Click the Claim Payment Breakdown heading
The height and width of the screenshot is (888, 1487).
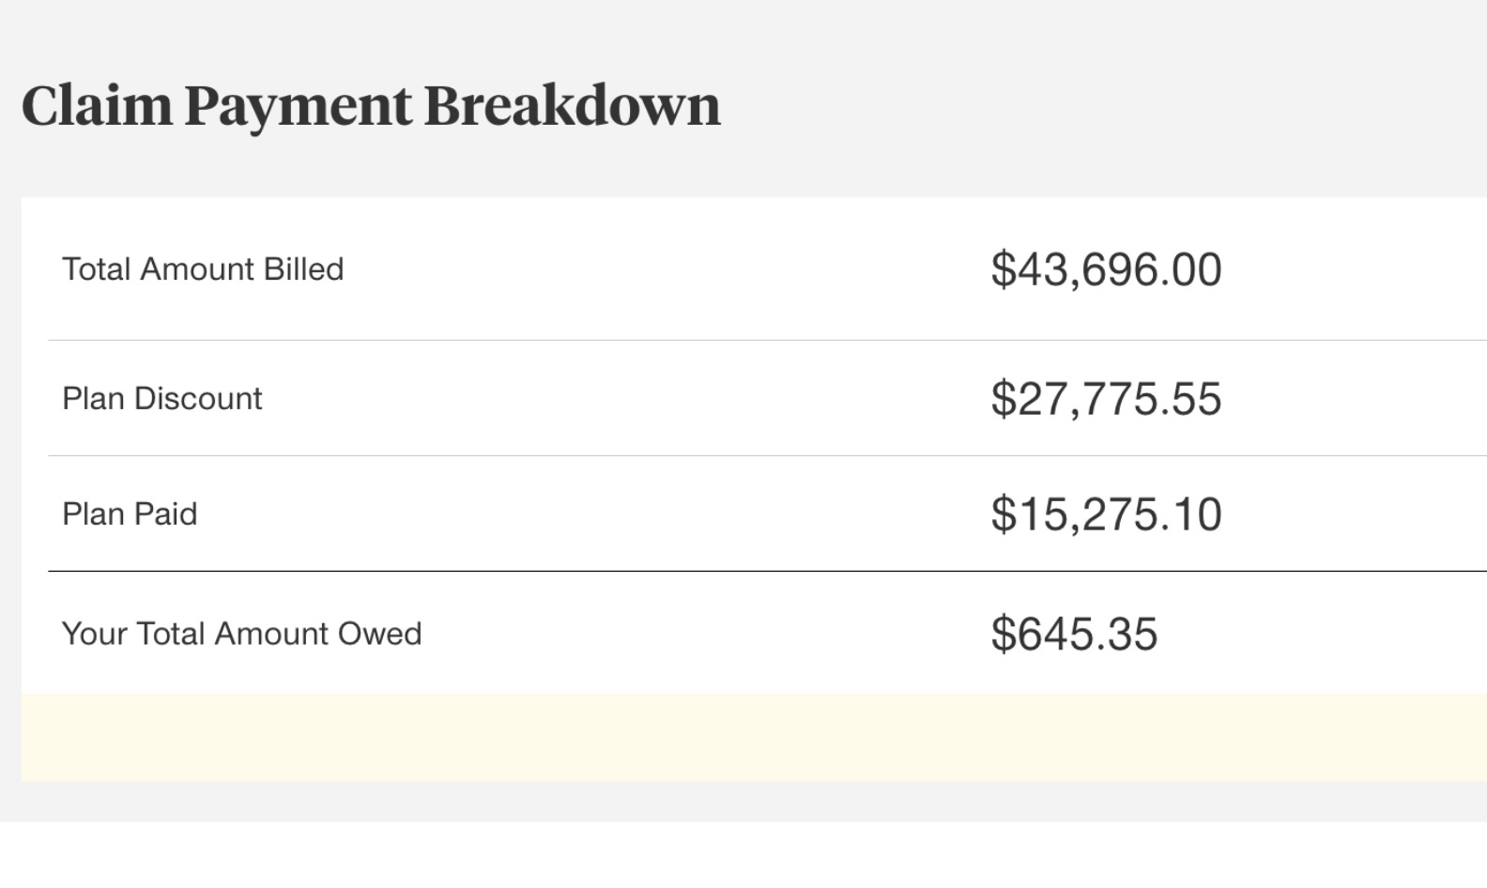tap(371, 105)
